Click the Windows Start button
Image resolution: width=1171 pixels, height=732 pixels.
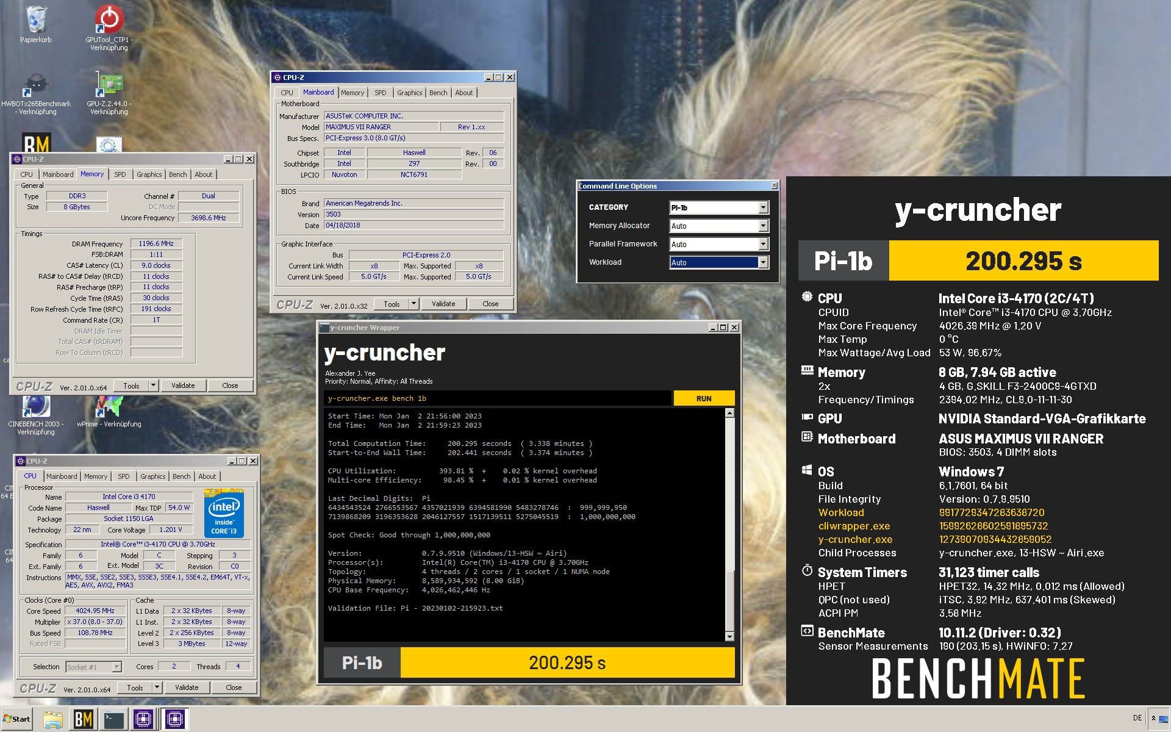(16, 719)
